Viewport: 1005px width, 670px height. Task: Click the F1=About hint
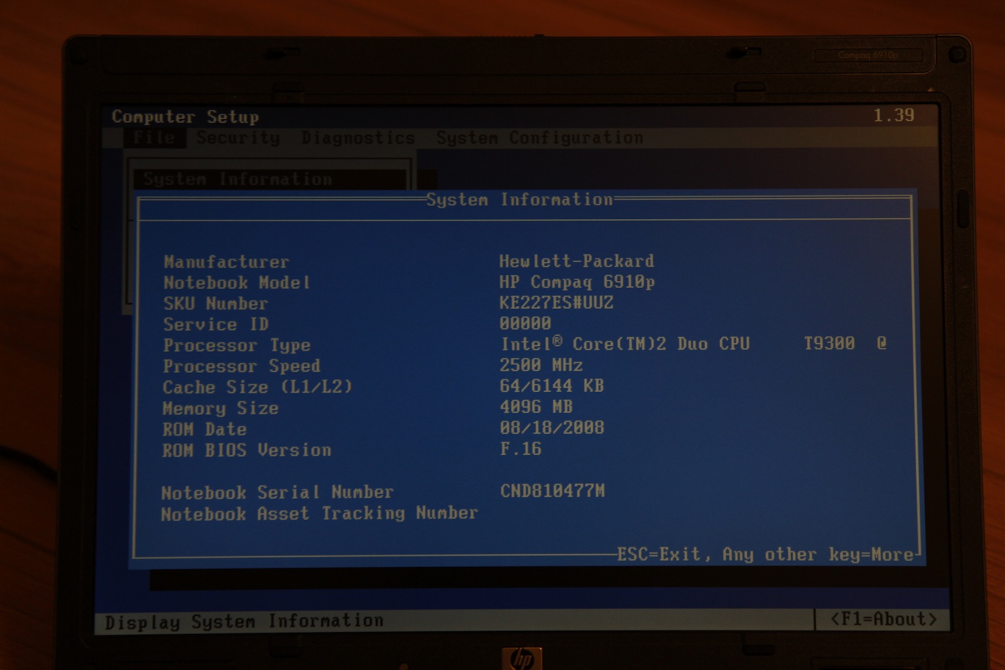883,619
